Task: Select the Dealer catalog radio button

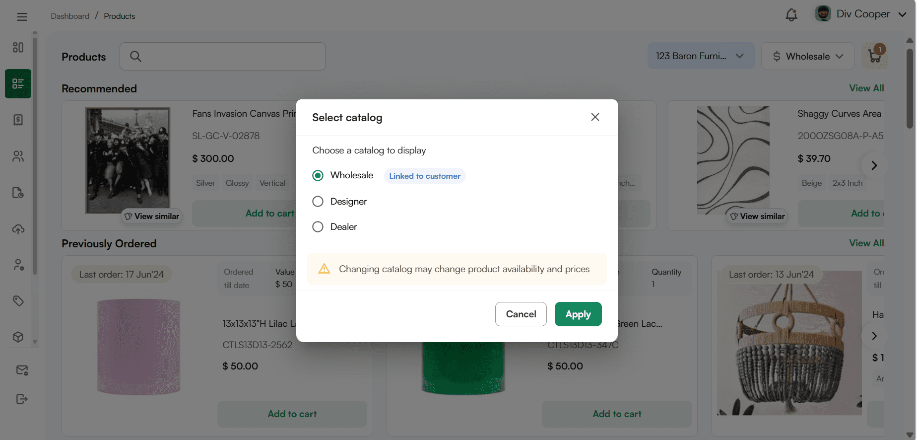Action: [x=318, y=227]
